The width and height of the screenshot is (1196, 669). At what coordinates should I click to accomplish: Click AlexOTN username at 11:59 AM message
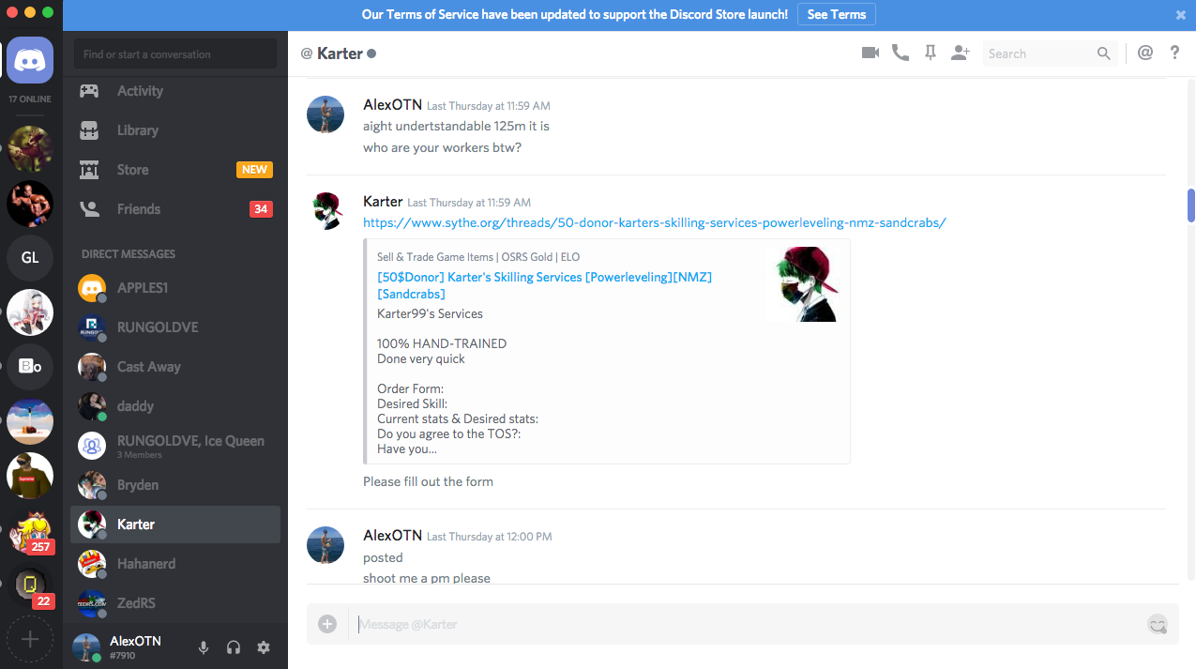392,105
